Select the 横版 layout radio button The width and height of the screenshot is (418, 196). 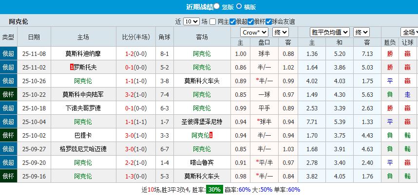point(239,6)
